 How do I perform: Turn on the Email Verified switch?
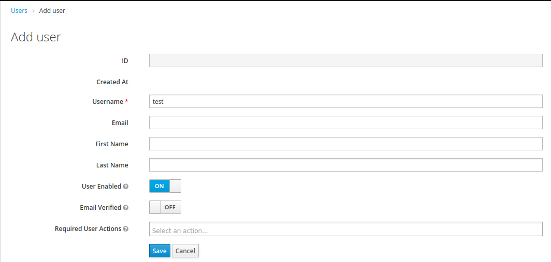(165, 207)
